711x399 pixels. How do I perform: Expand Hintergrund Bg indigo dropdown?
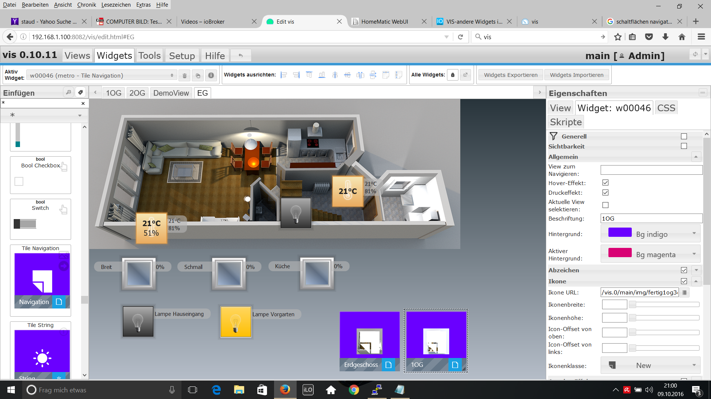[x=650, y=234]
